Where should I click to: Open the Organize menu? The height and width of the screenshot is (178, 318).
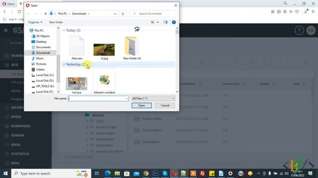(x=35, y=22)
